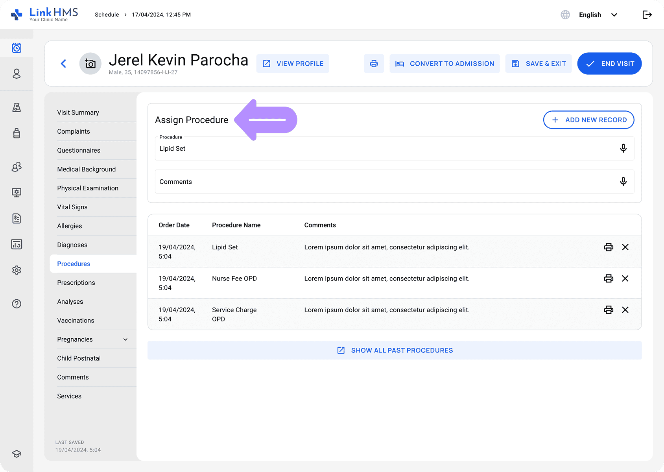The height and width of the screenshot is (472, 664).
Task: Click Add New Record button
Action: 588,120
